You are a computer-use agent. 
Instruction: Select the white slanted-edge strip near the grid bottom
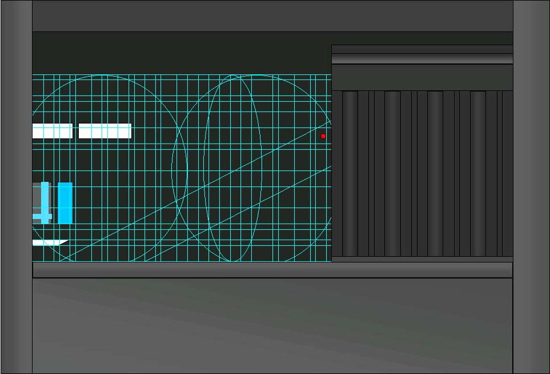[50, 242]
